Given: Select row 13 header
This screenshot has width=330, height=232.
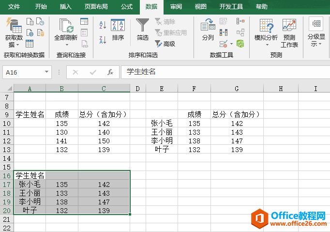Looking at the screenshot, I should [x=6, y=150].
